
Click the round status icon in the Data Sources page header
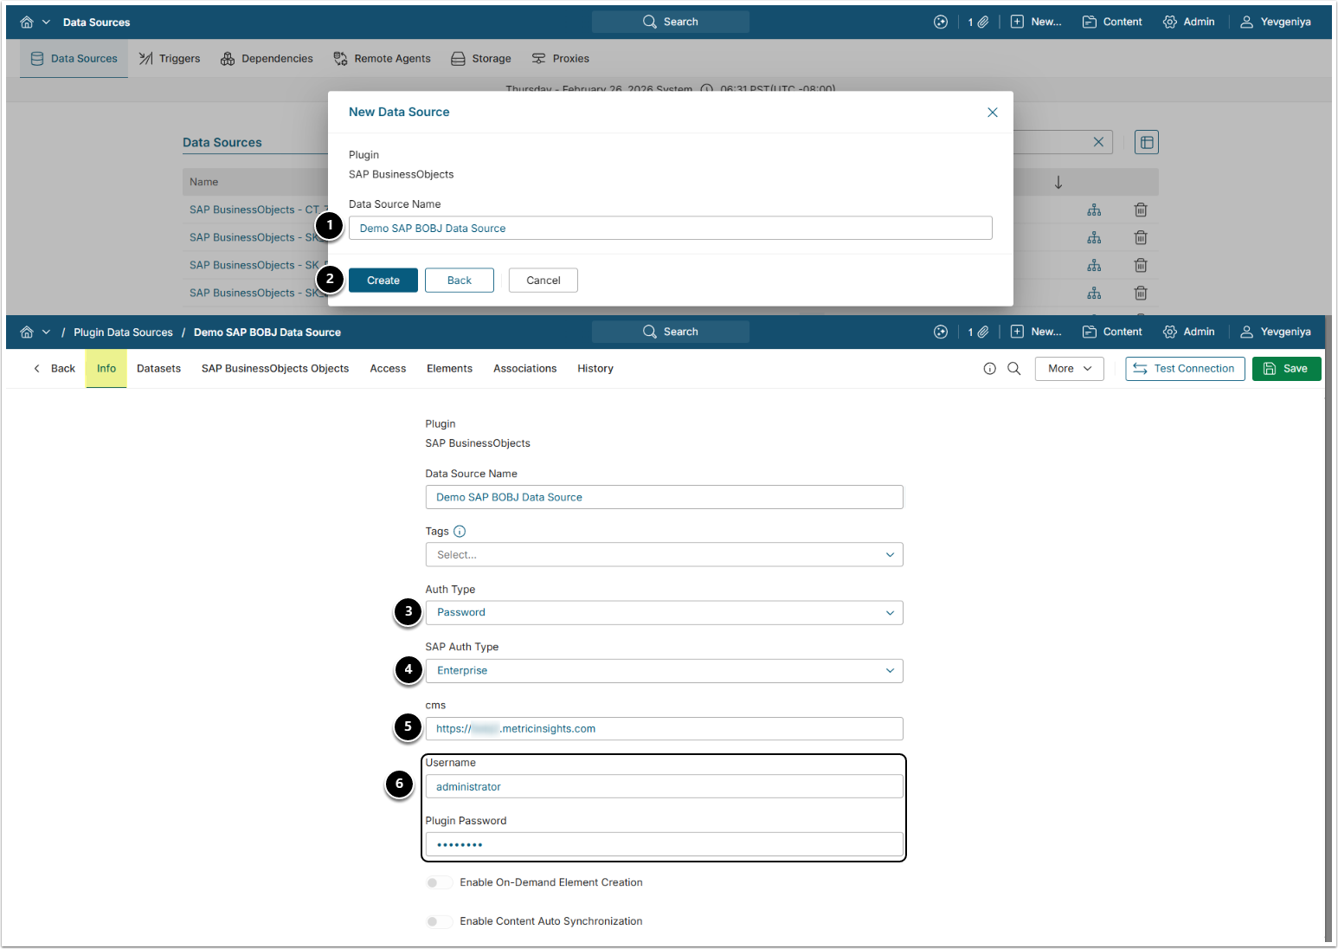point(941,22)
